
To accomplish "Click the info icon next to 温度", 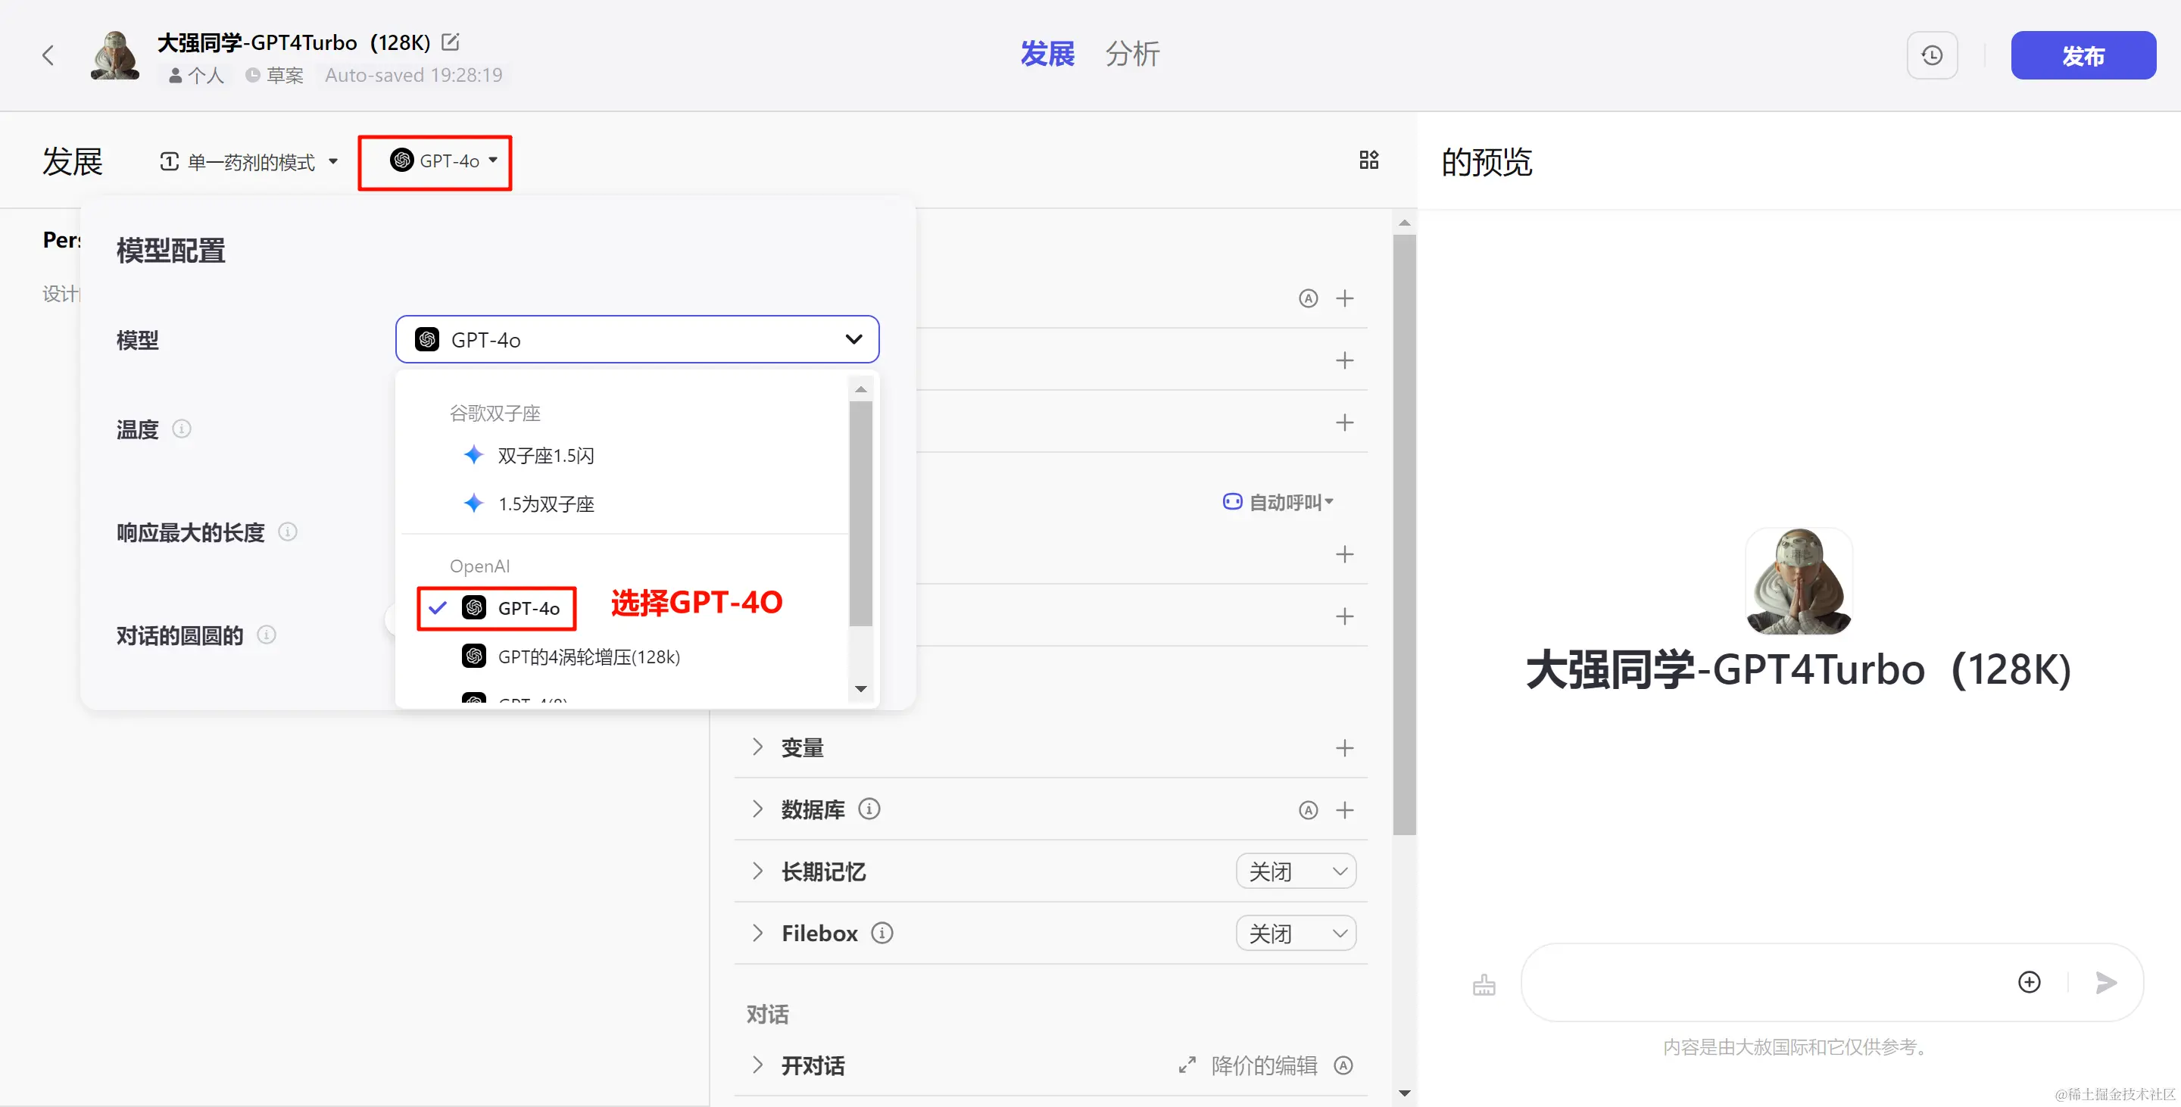I will [181, 429].
